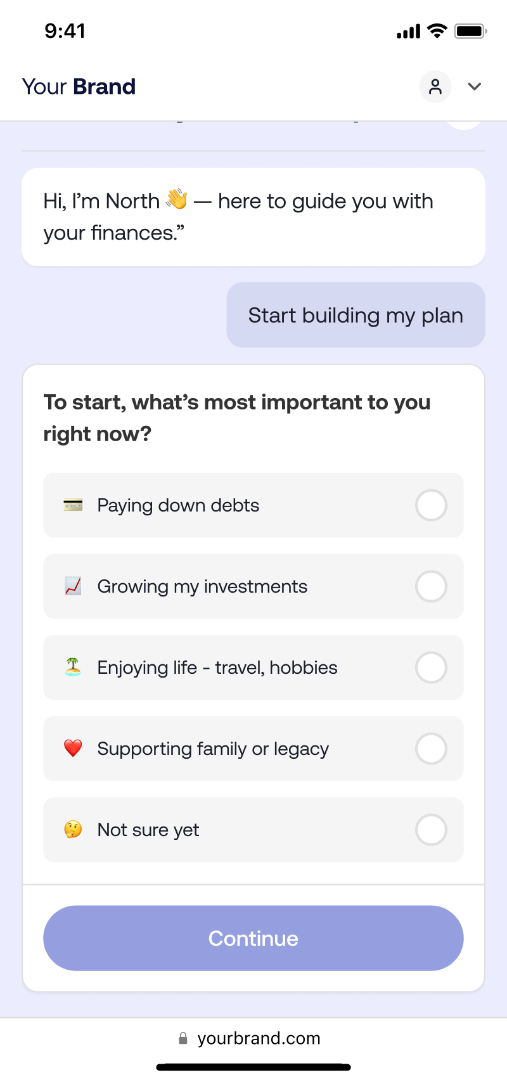Click the Your Brand logo
Screen dimensions: 507x1082
[79, 87]
